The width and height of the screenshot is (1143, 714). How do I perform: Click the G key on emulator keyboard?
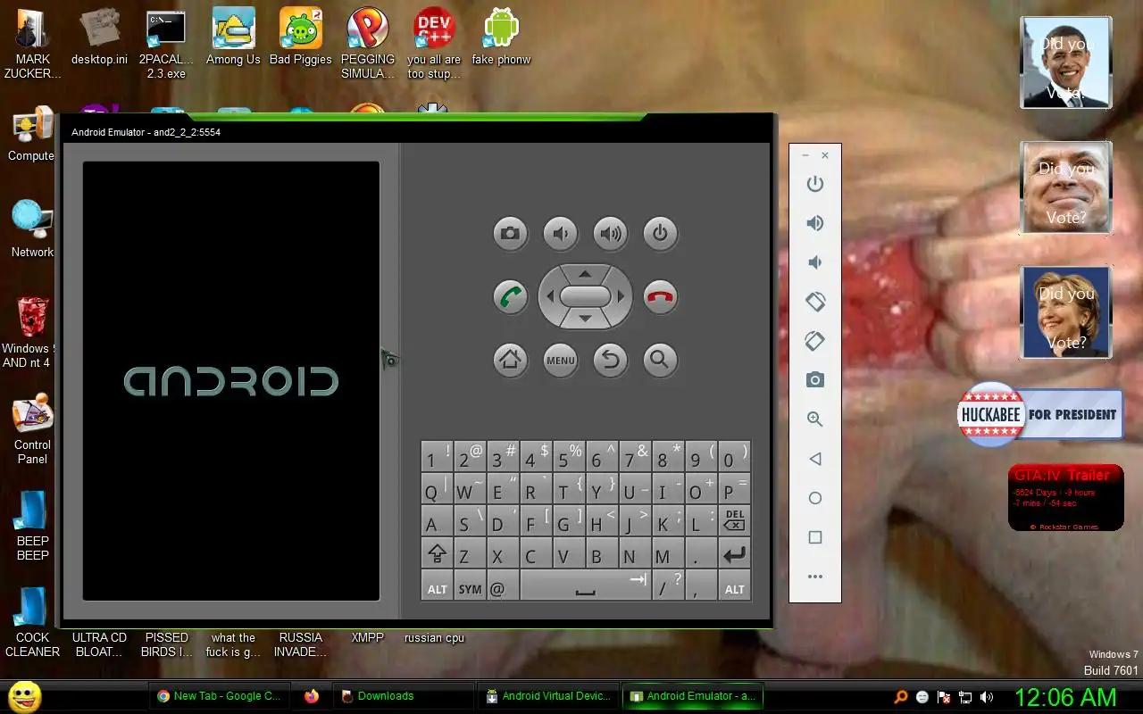click(x=569, y=521)
